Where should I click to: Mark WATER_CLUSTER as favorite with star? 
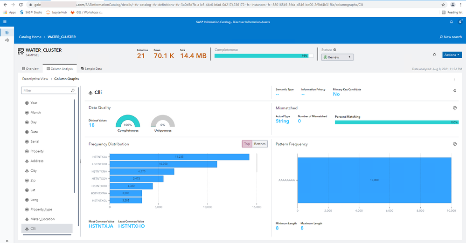click(x=434, y=54)
